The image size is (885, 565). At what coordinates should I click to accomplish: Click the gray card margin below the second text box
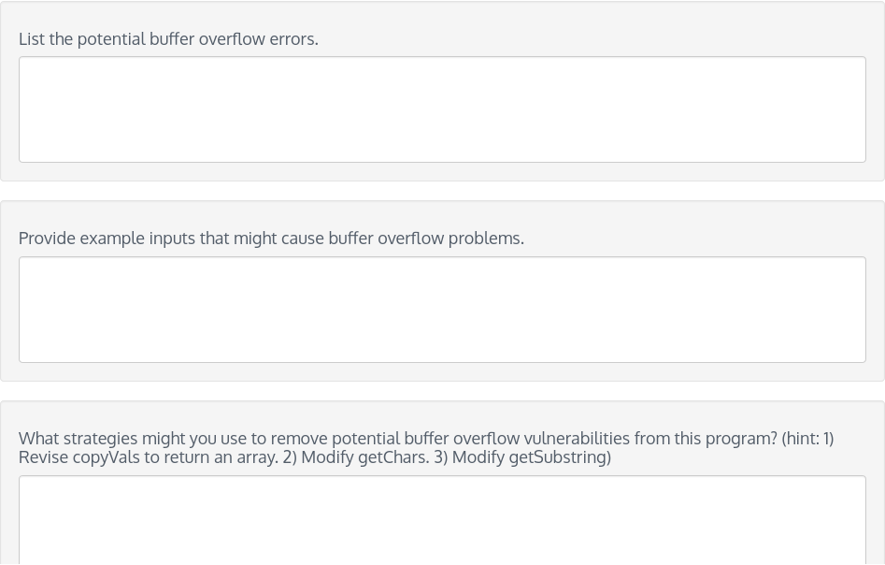click(x=442, y=371)
